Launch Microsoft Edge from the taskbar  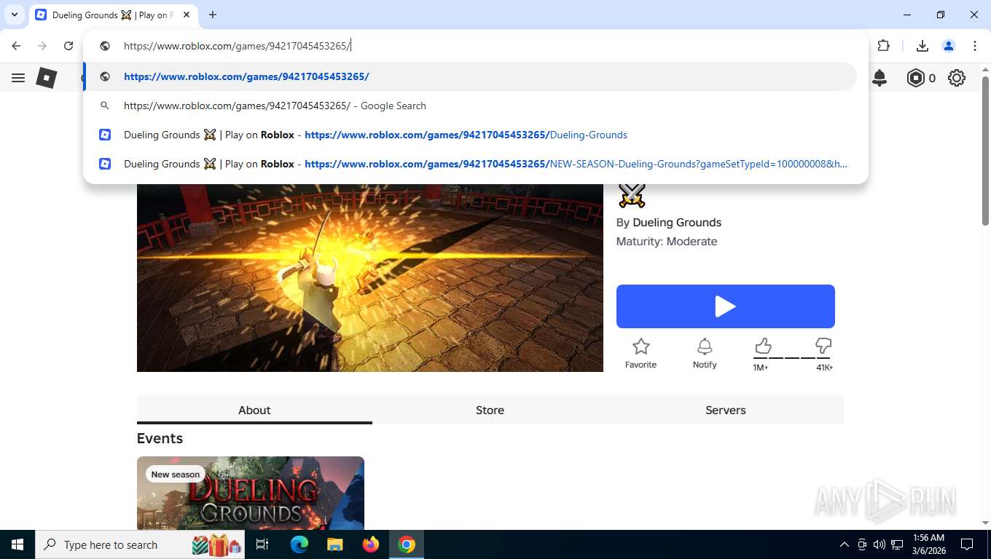click(x=299, y=544)
